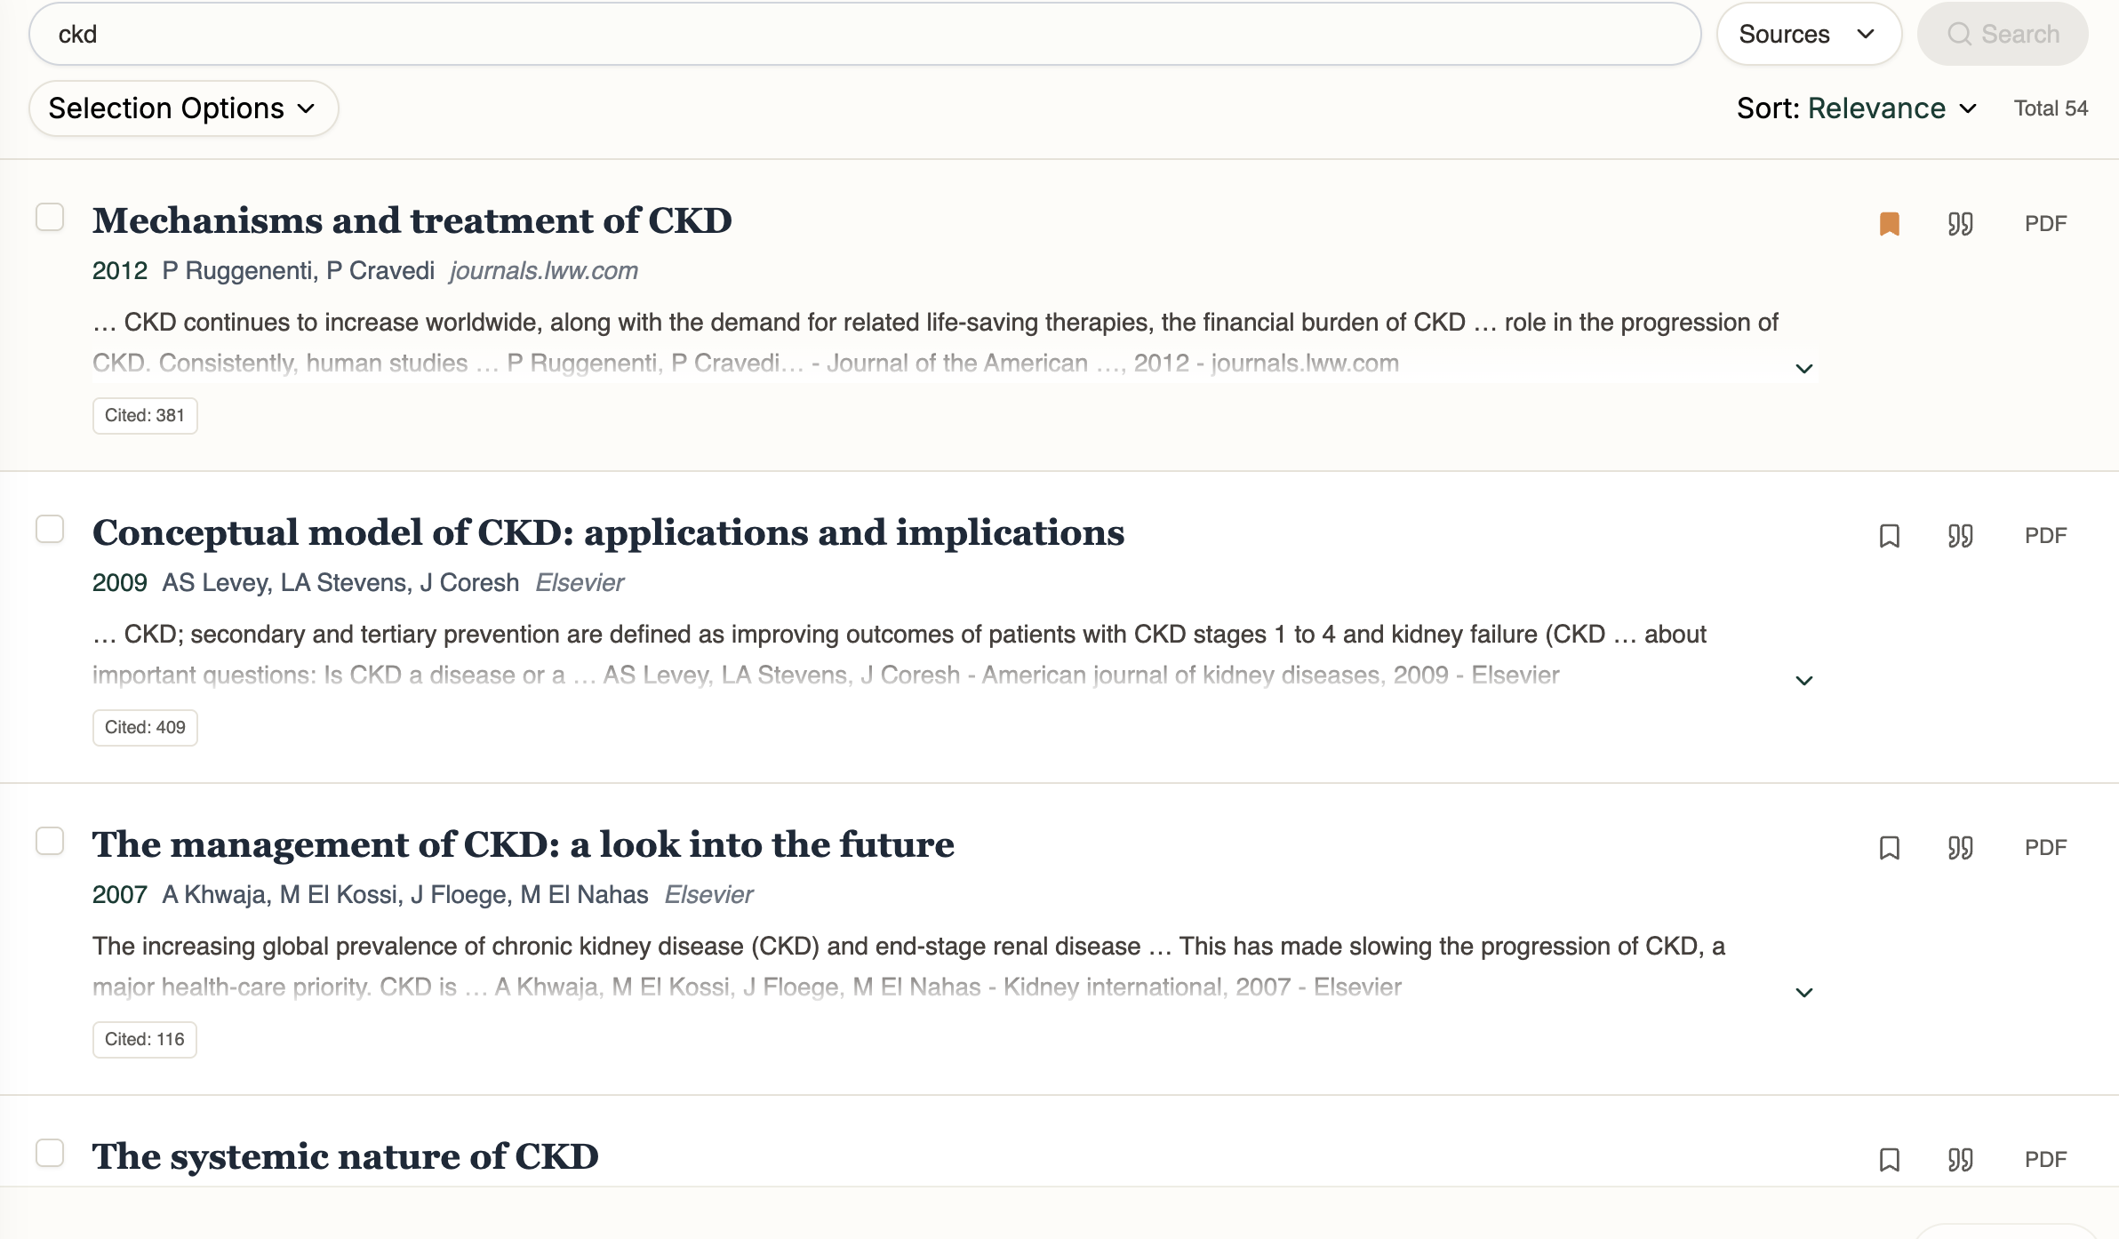Change the Sort: Relevance order
Screen dimensions: 2119x1239
coord(1856,108)
